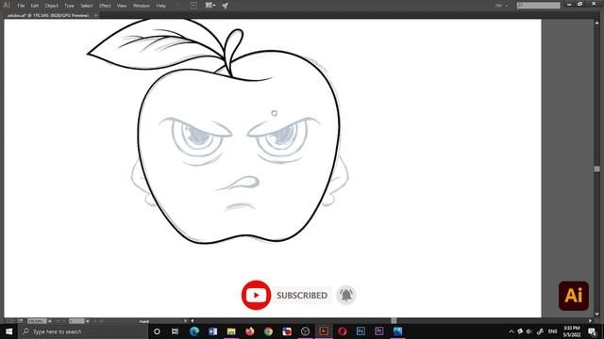Click the zoom percentage field
Viewport: 604px width, 339px height.
pos(37,321)
